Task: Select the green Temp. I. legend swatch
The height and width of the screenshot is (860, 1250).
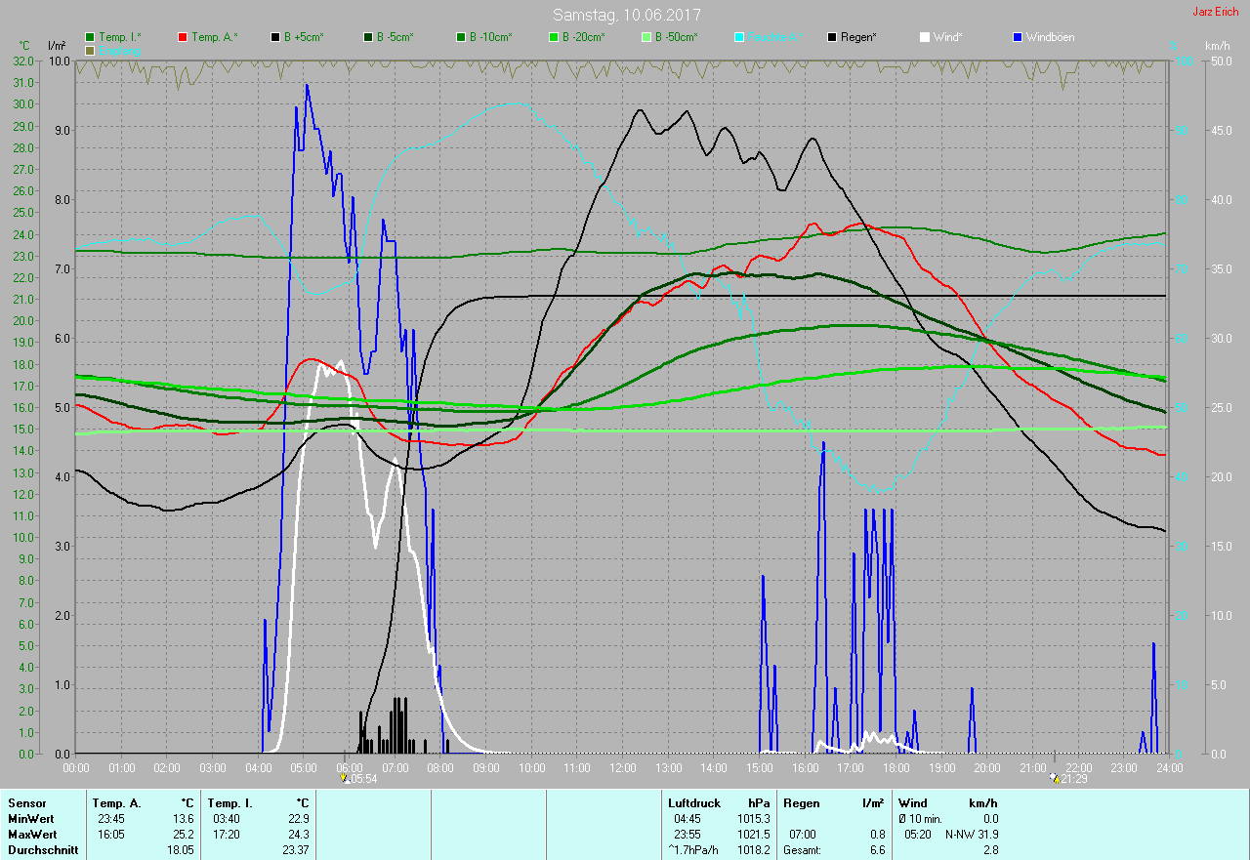Action: point(90,37)
